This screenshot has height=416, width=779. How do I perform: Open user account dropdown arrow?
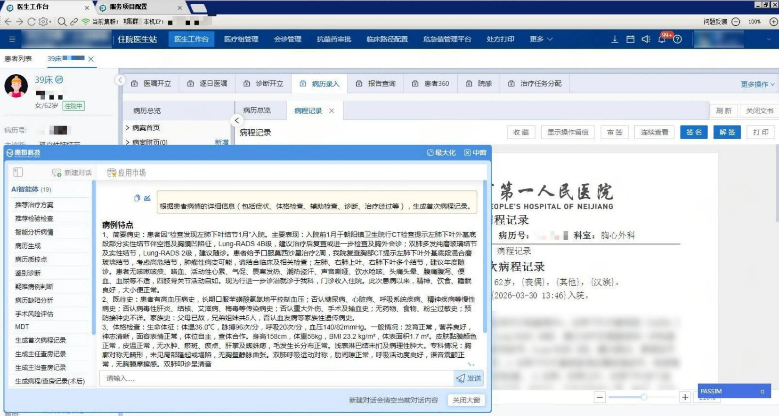click(769, 39)
